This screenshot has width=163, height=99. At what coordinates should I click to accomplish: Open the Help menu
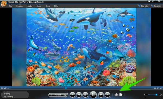[x=56, y=6]
